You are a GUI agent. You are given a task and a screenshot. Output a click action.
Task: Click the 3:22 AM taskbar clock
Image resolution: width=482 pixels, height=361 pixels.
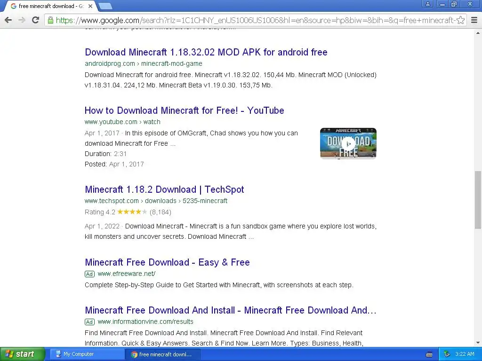click(x=465, y=354)
